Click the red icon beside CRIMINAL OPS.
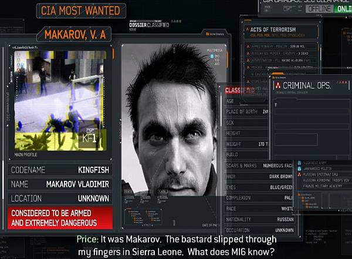Viewport: 352px width, 259px height. 278,85
